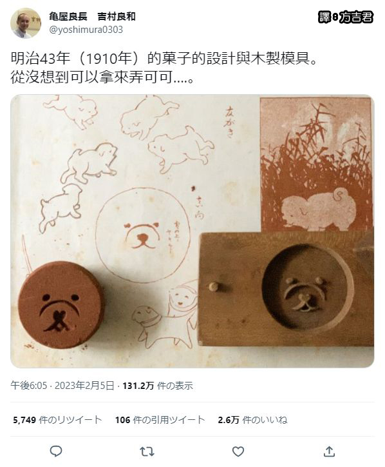Open display name 亀屋良長 吉村良和
The image size is (385, 467).
coord(92,16)
